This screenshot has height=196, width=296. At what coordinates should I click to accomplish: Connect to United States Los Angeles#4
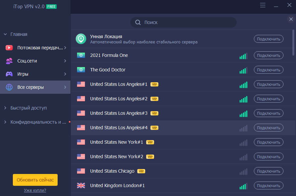pos(268,128)
